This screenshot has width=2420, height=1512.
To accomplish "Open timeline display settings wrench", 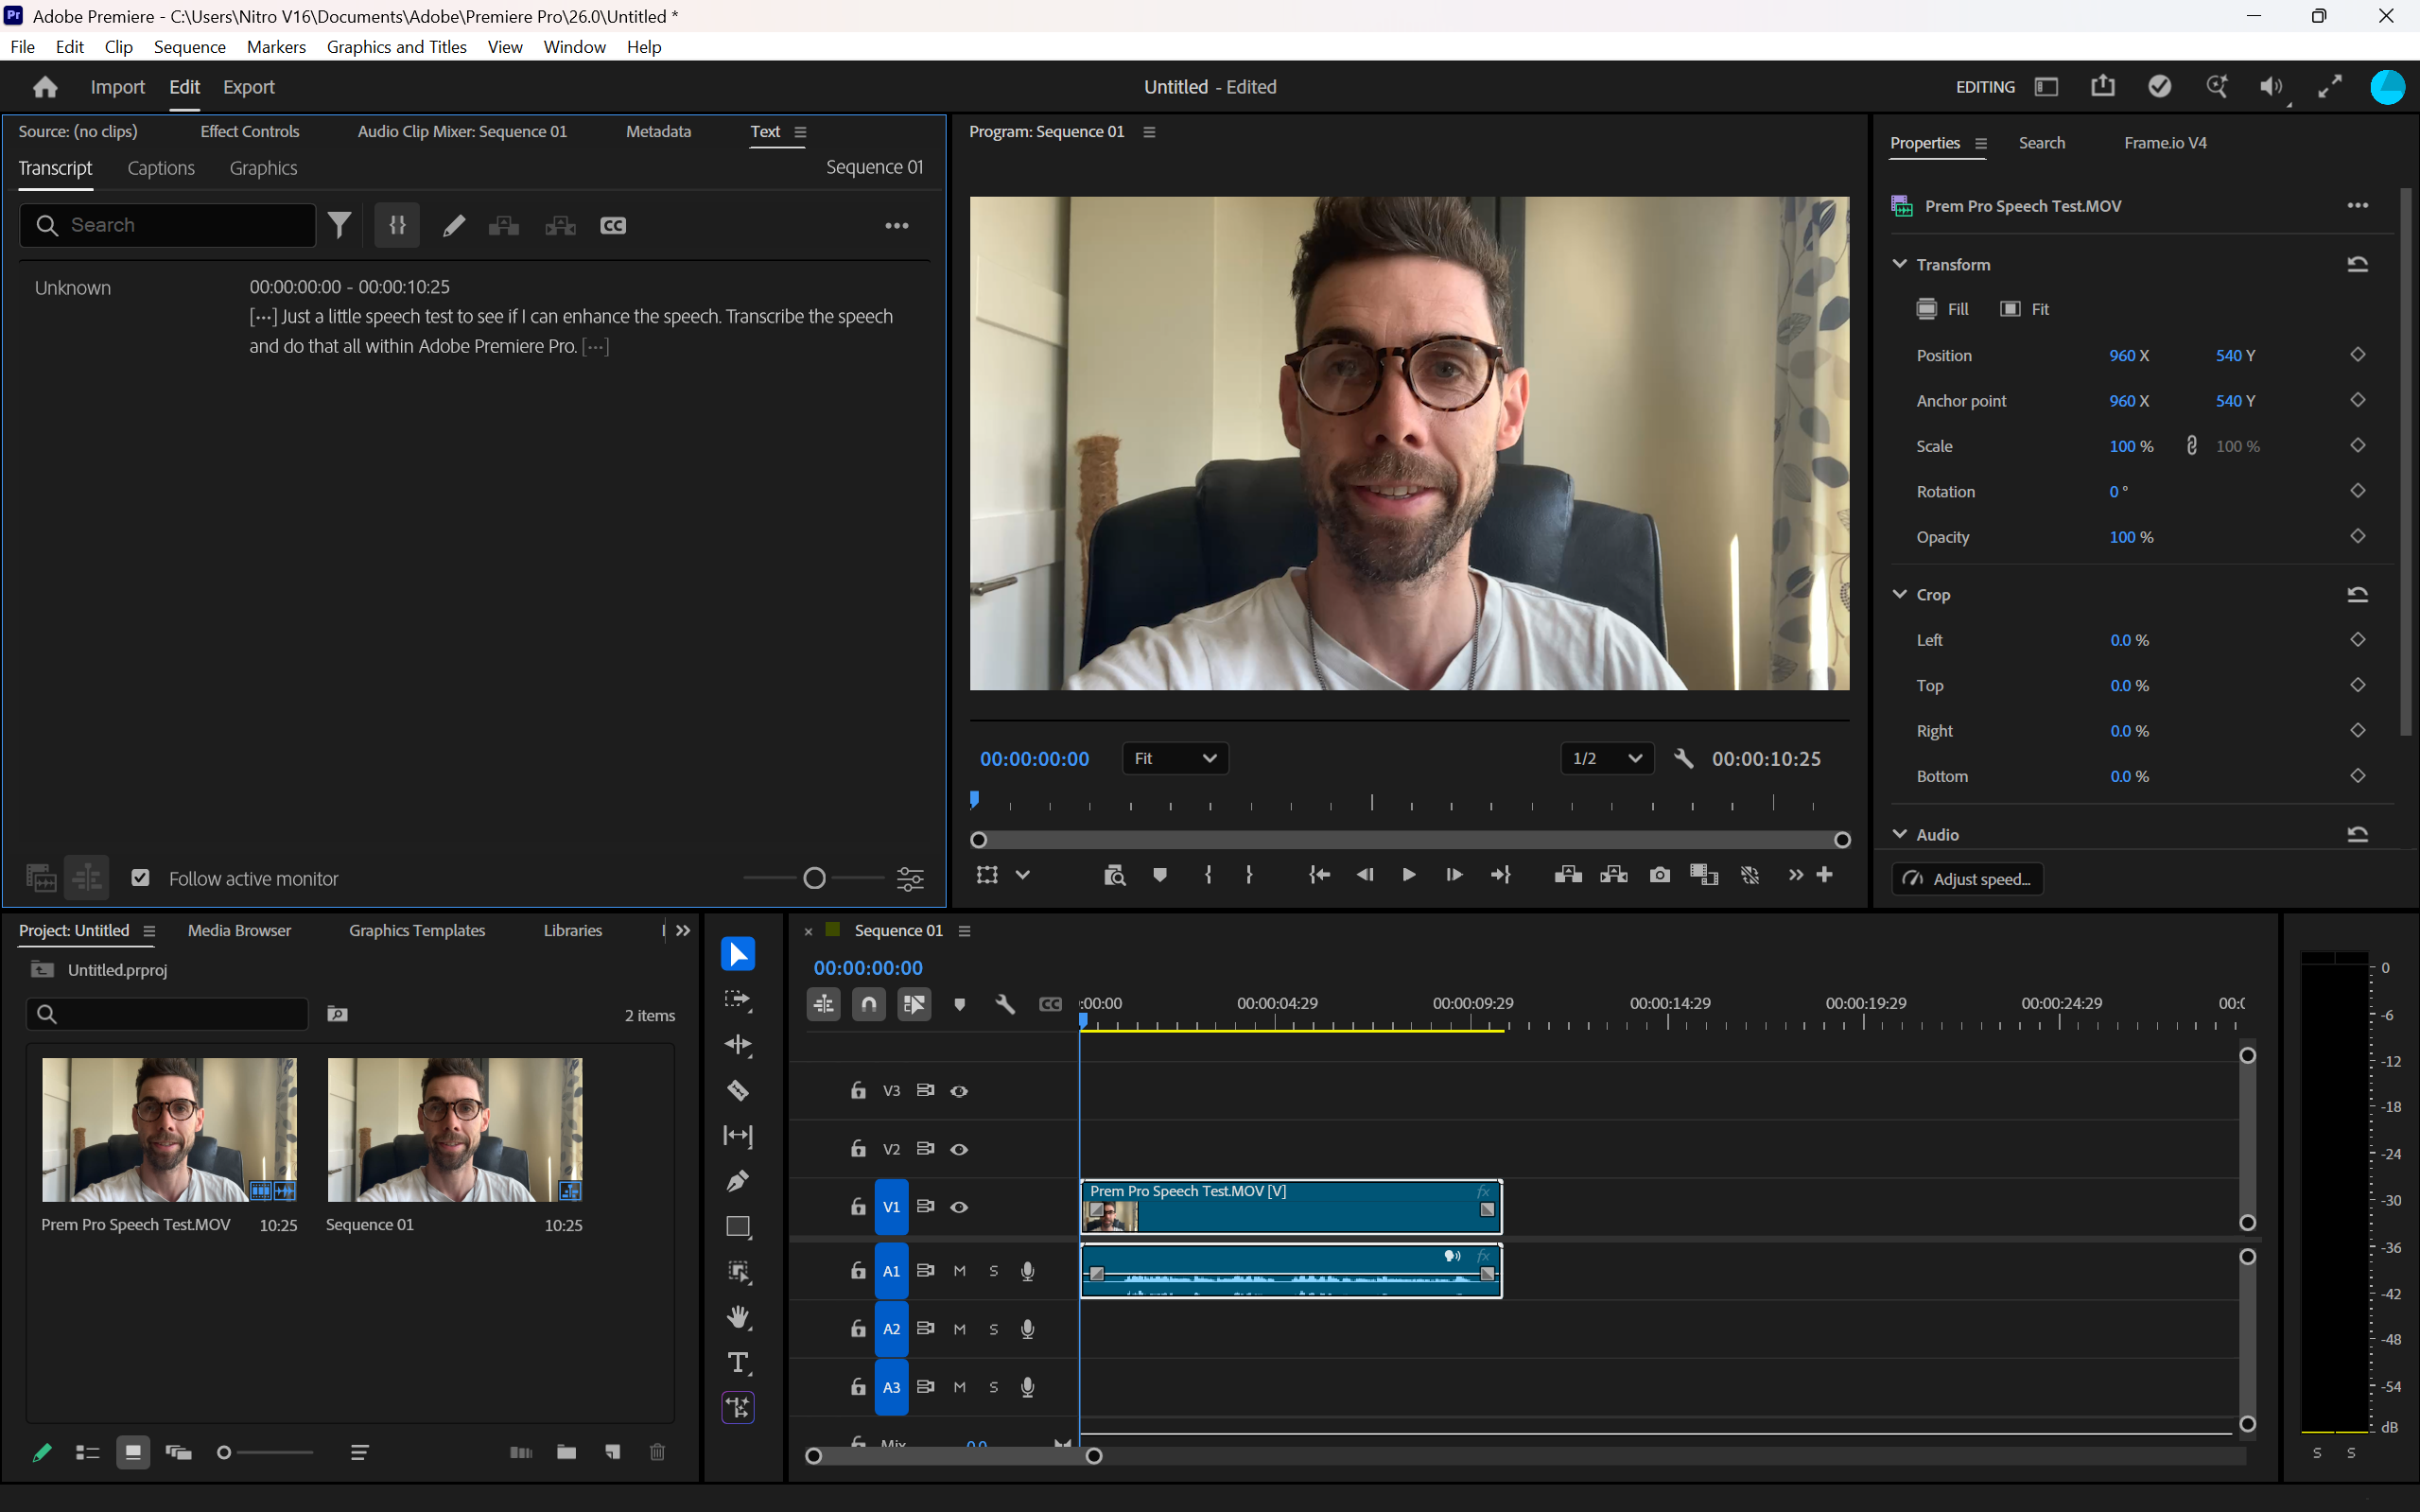I will tap(1005, 1004).
